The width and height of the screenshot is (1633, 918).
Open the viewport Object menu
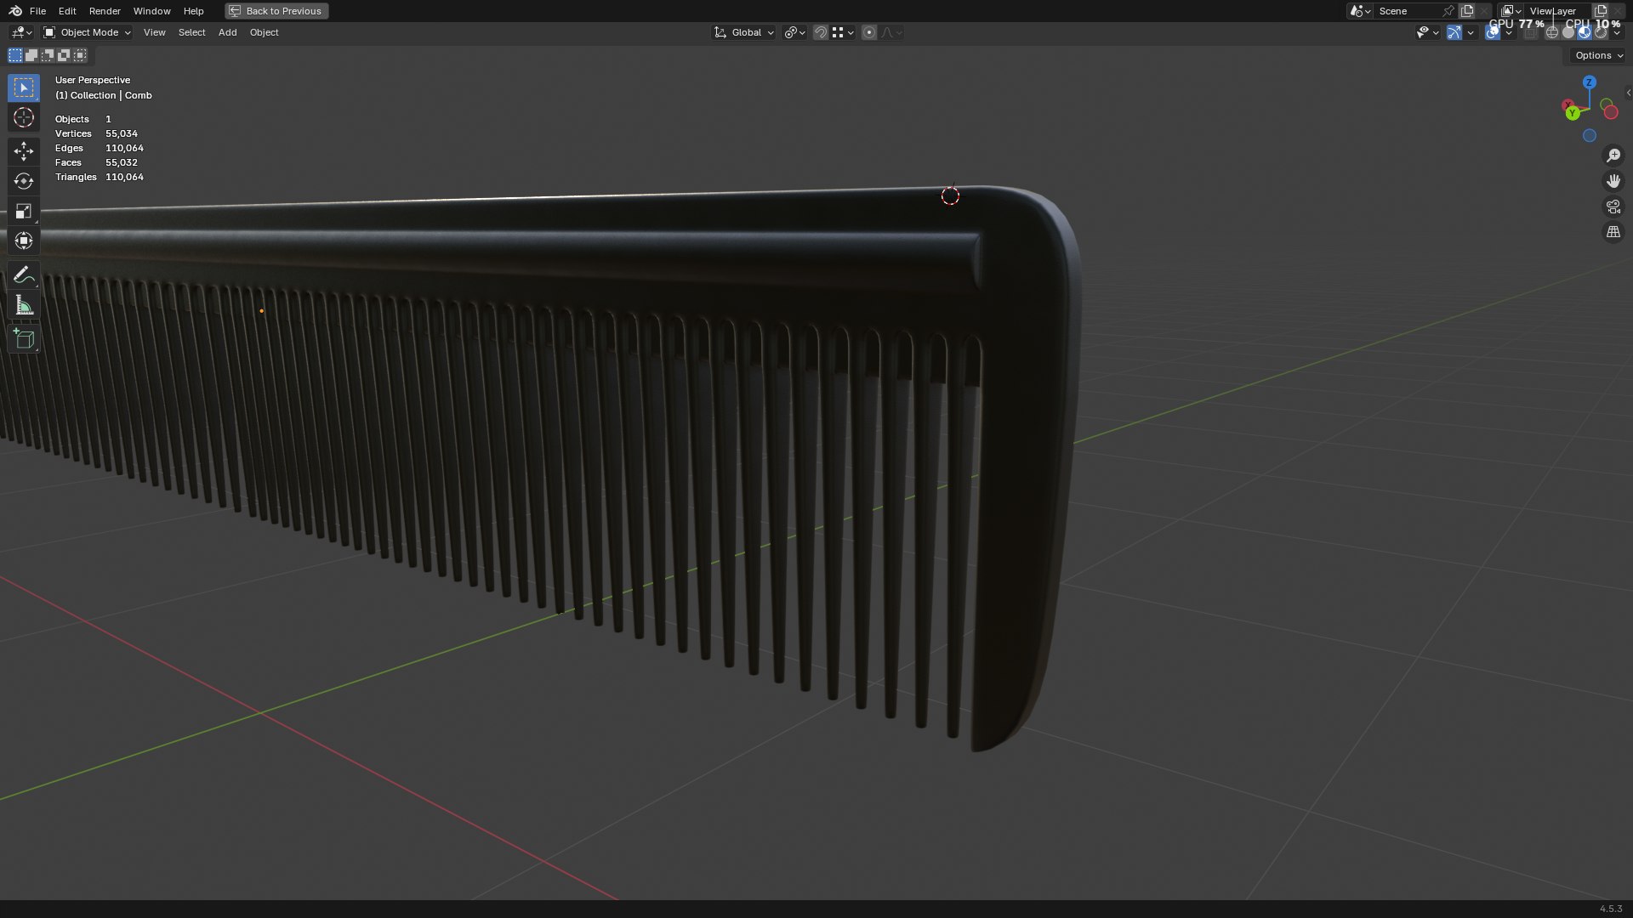click(264, 32)
